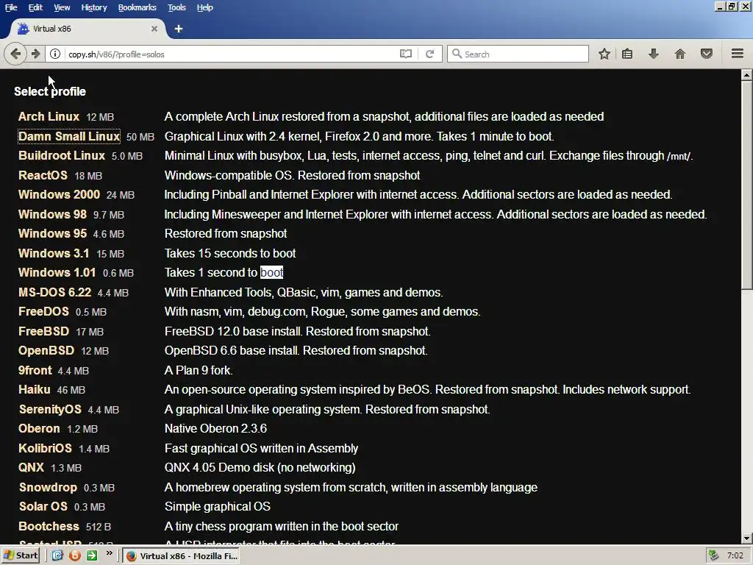The height and width of the screenshot is (565, 753).
Task: Go forward with the Forward arrow button
Action: pyautogui.click(x=35, y=54)
